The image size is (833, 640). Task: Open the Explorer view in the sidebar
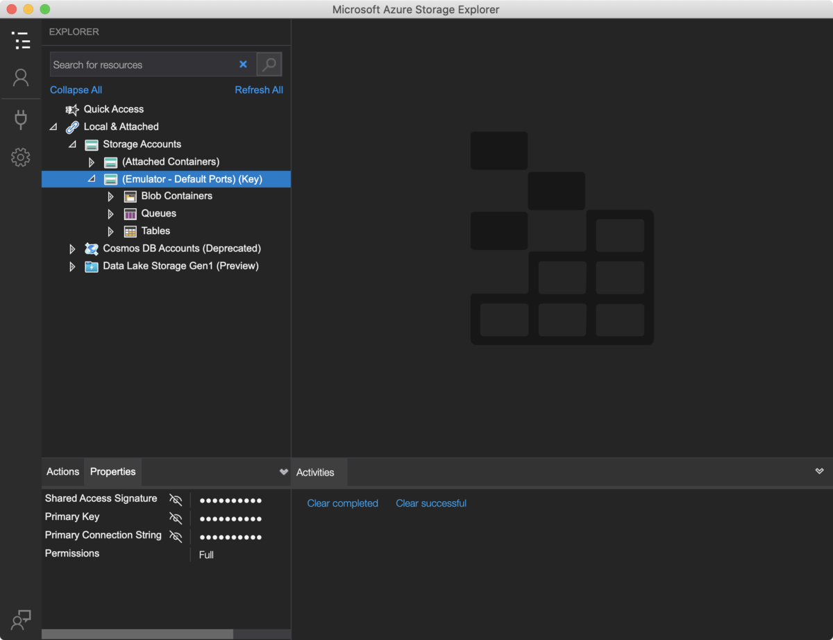[21, 40]
